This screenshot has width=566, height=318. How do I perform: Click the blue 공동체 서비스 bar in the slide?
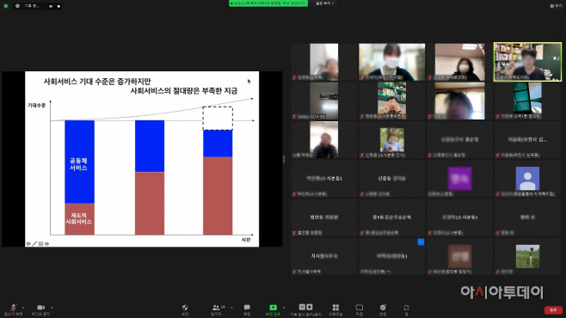pyautogui.click(x=79, y=162)
